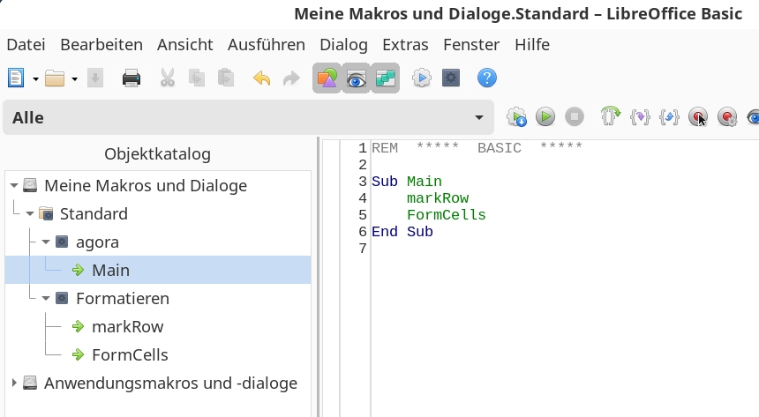Open the 'Alle' library dropdown
This screenshot has height=417, width=759.
point(248,117)
